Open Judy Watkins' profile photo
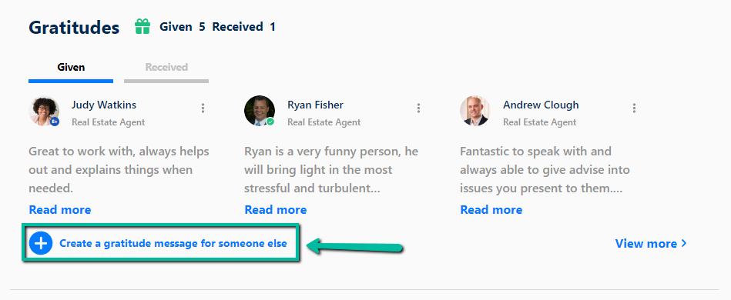This screenshot has width=731, height=300. [x=44, y=111]
